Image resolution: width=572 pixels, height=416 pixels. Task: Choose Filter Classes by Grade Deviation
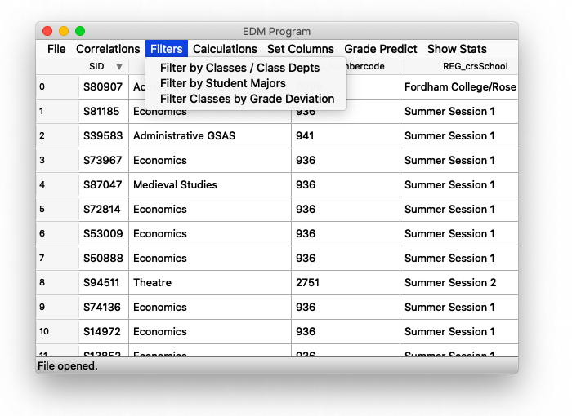247,99
